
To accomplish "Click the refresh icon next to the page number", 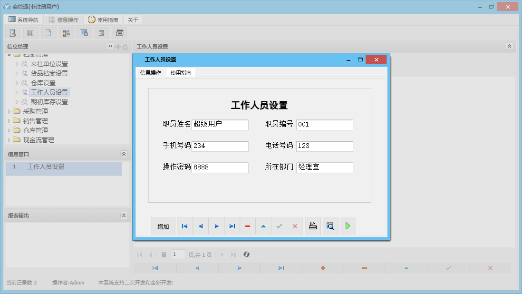I will (246, 255).
